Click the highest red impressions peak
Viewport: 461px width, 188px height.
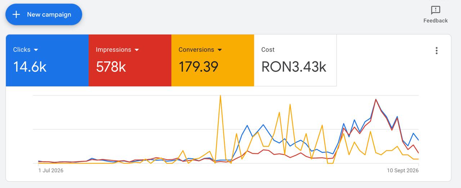click(x=376, y=99)
